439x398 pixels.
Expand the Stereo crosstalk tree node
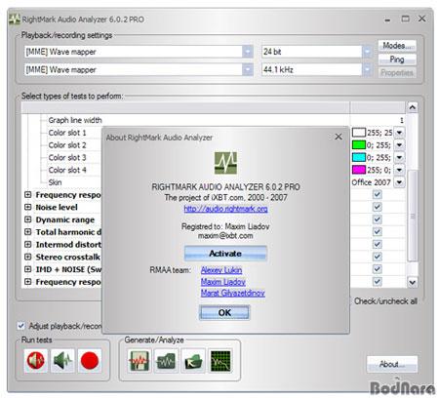click(x=28, y=257)
